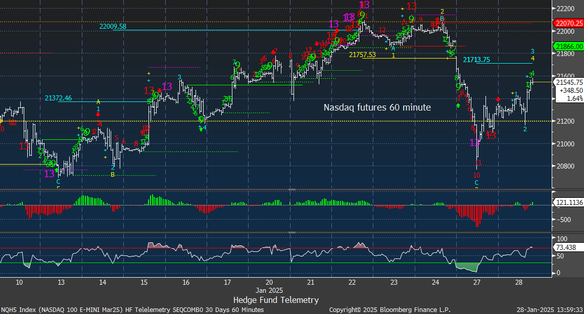584x314 pixels.
Task: Click the cyan 21713.75 level label
Action: pyautogui.click(x=476, y=60)
